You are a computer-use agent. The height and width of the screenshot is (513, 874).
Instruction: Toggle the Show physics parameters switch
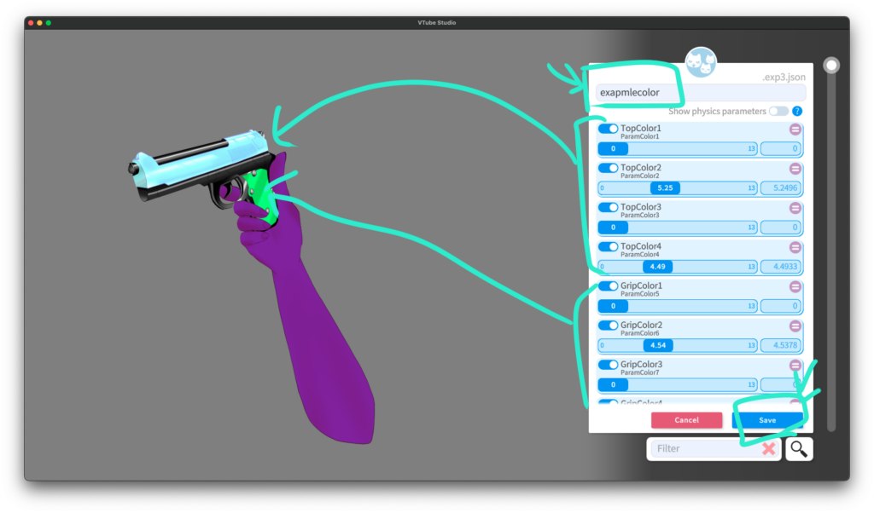(778, 112)
